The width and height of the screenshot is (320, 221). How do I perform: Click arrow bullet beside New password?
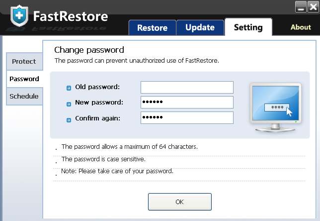tap(69, 104)
